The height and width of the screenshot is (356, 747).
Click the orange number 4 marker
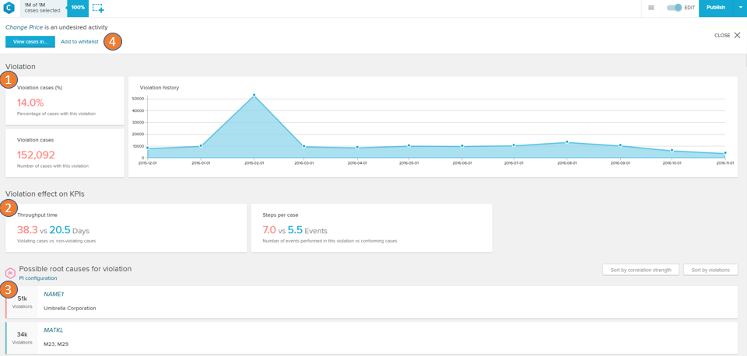point(113,42)
